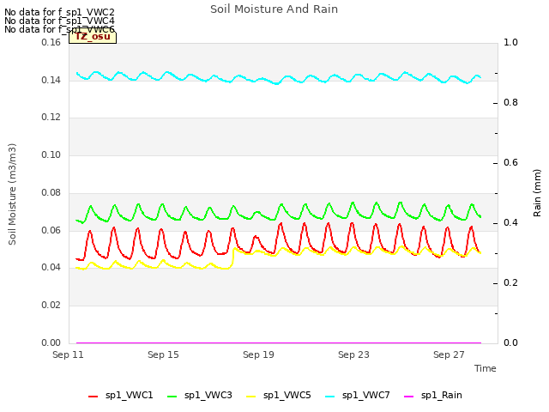Click the Time axis label

(486, 368)
